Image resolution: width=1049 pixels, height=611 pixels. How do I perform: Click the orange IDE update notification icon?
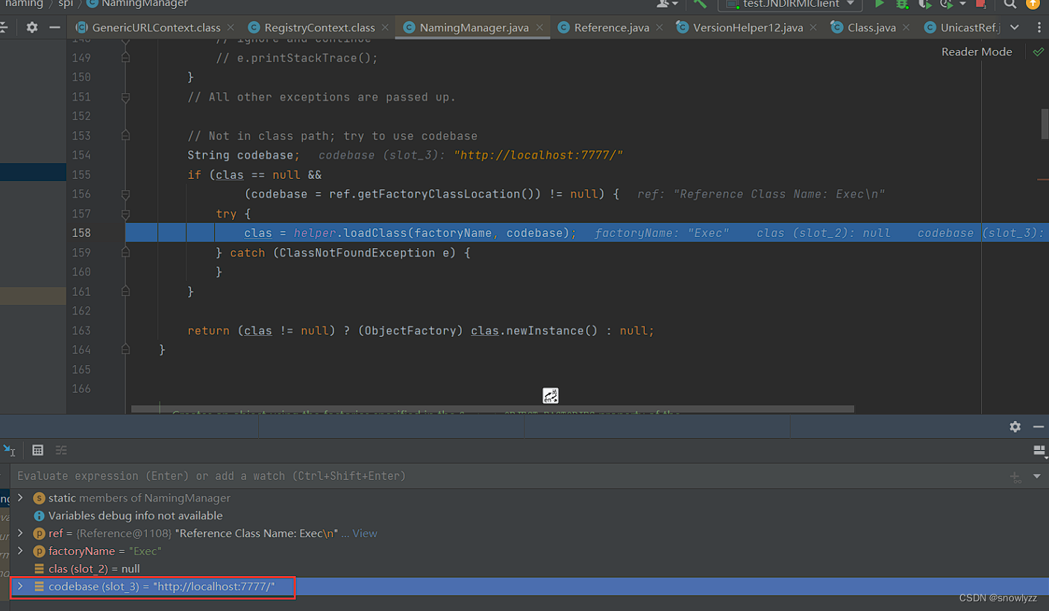coord(1033,5)
